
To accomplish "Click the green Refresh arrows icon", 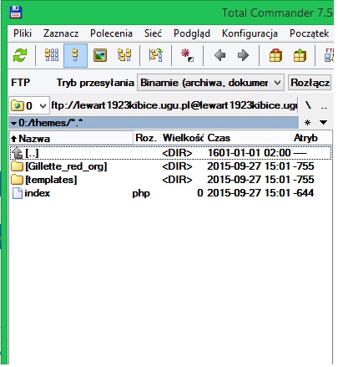I will [20, 55].
